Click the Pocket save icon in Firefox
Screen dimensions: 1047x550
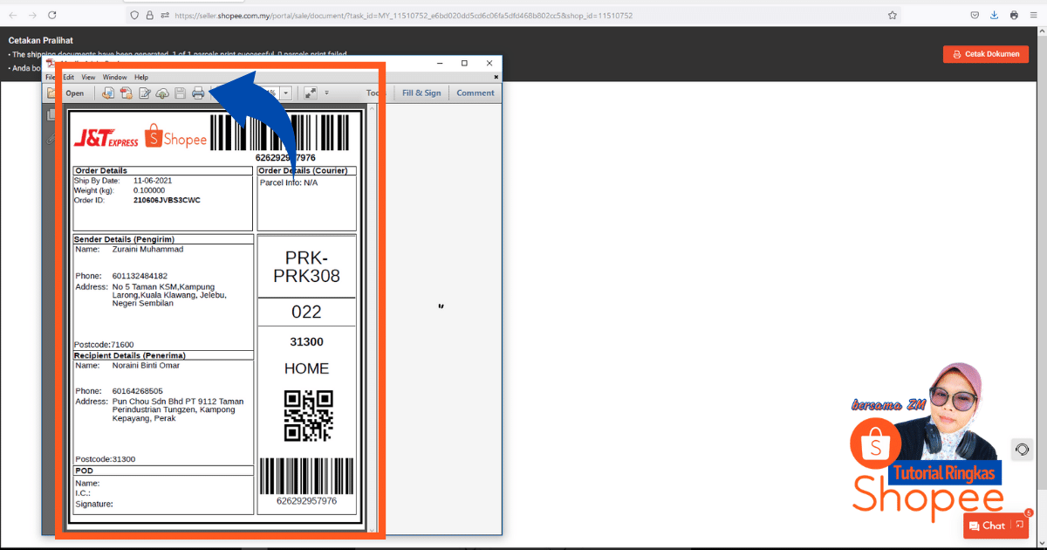tap(975, 16)
